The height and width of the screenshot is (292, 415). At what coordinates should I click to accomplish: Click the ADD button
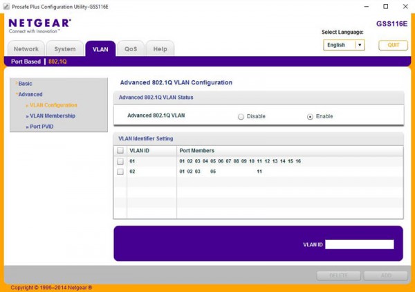point(386,275)
